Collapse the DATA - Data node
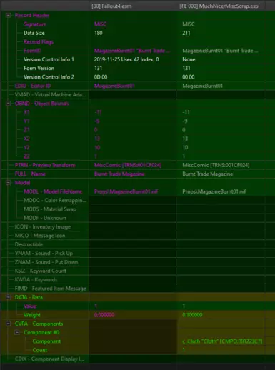The height and width of the screenshot is (370, 275). [x=8, y=297]
